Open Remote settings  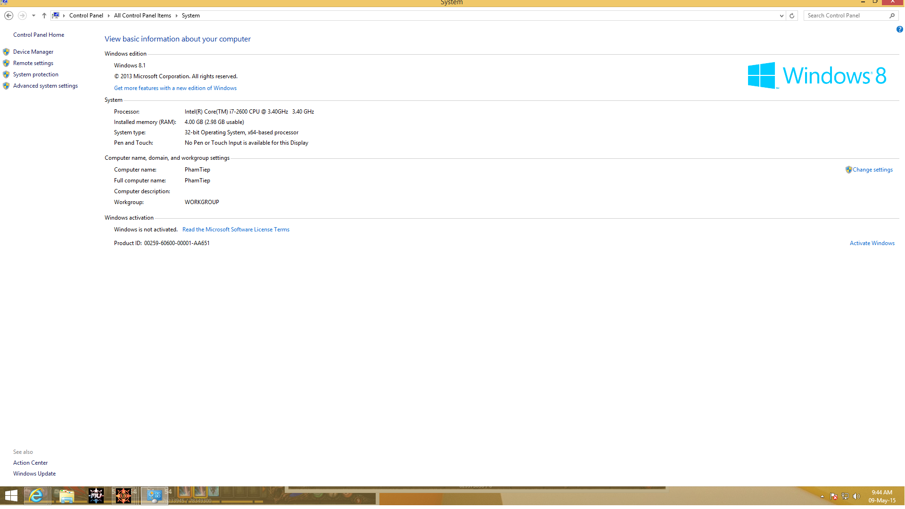(33, 63)
